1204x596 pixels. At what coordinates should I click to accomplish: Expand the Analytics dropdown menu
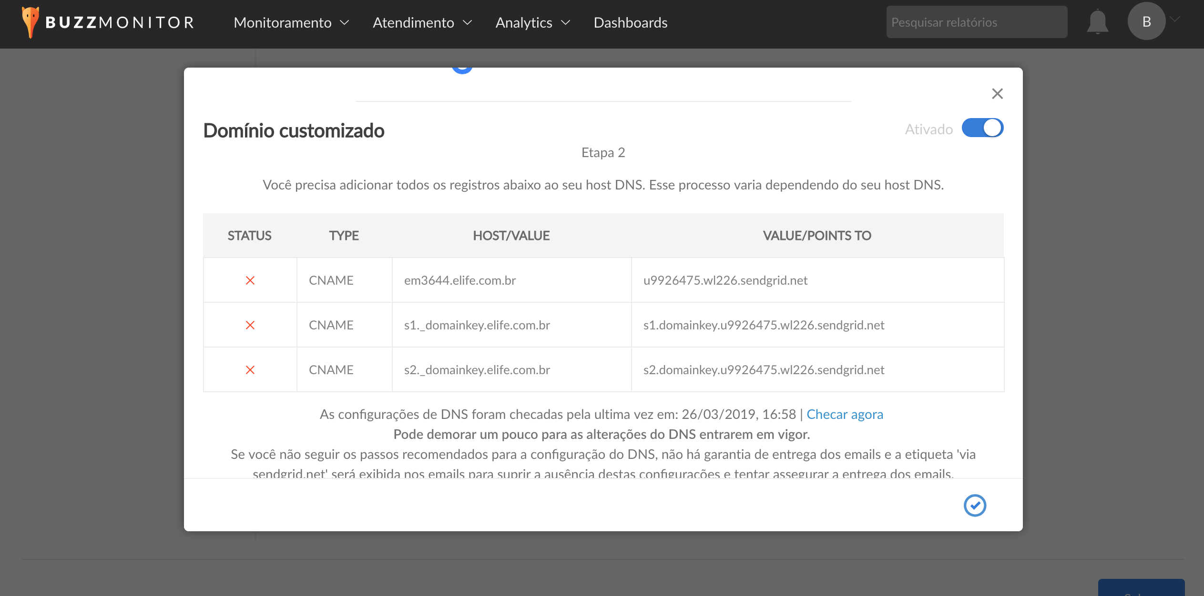click(x=532, y=22)
